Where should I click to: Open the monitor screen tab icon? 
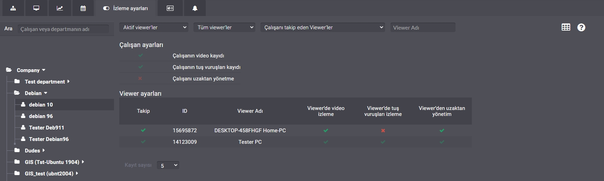coord(36,8)
